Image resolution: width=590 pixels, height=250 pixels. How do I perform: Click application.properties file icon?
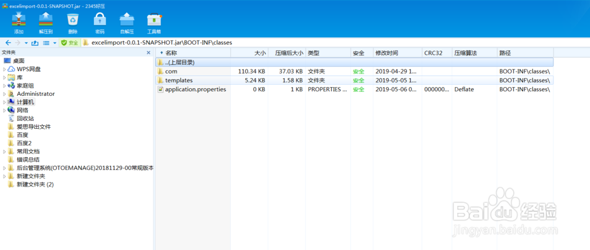(x=160, y=89)
